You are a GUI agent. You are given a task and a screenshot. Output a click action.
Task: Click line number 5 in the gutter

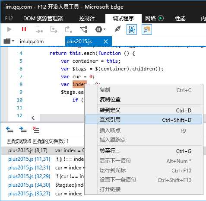point(21,61)
